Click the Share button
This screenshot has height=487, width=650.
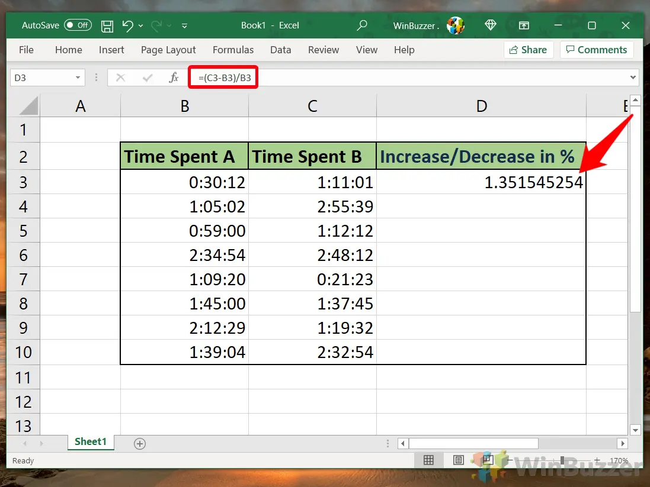click(528, 50)
